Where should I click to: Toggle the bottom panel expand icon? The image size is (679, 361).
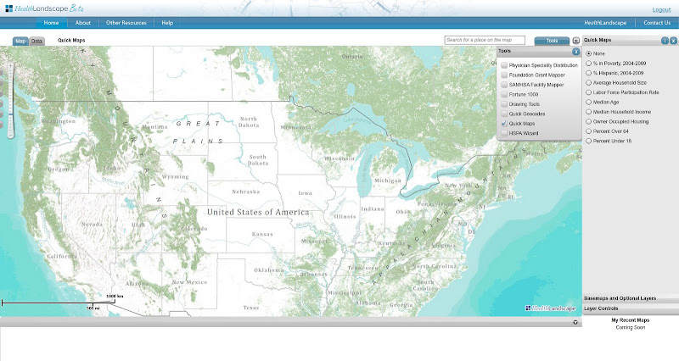coord(575,322)
